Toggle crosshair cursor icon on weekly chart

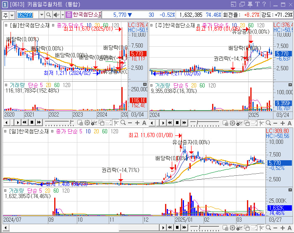click(x=261, y=123)
